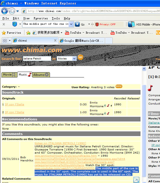This screenshot has height=183, width=160.
Task: Open the View menu
Action: pos(26,18)
